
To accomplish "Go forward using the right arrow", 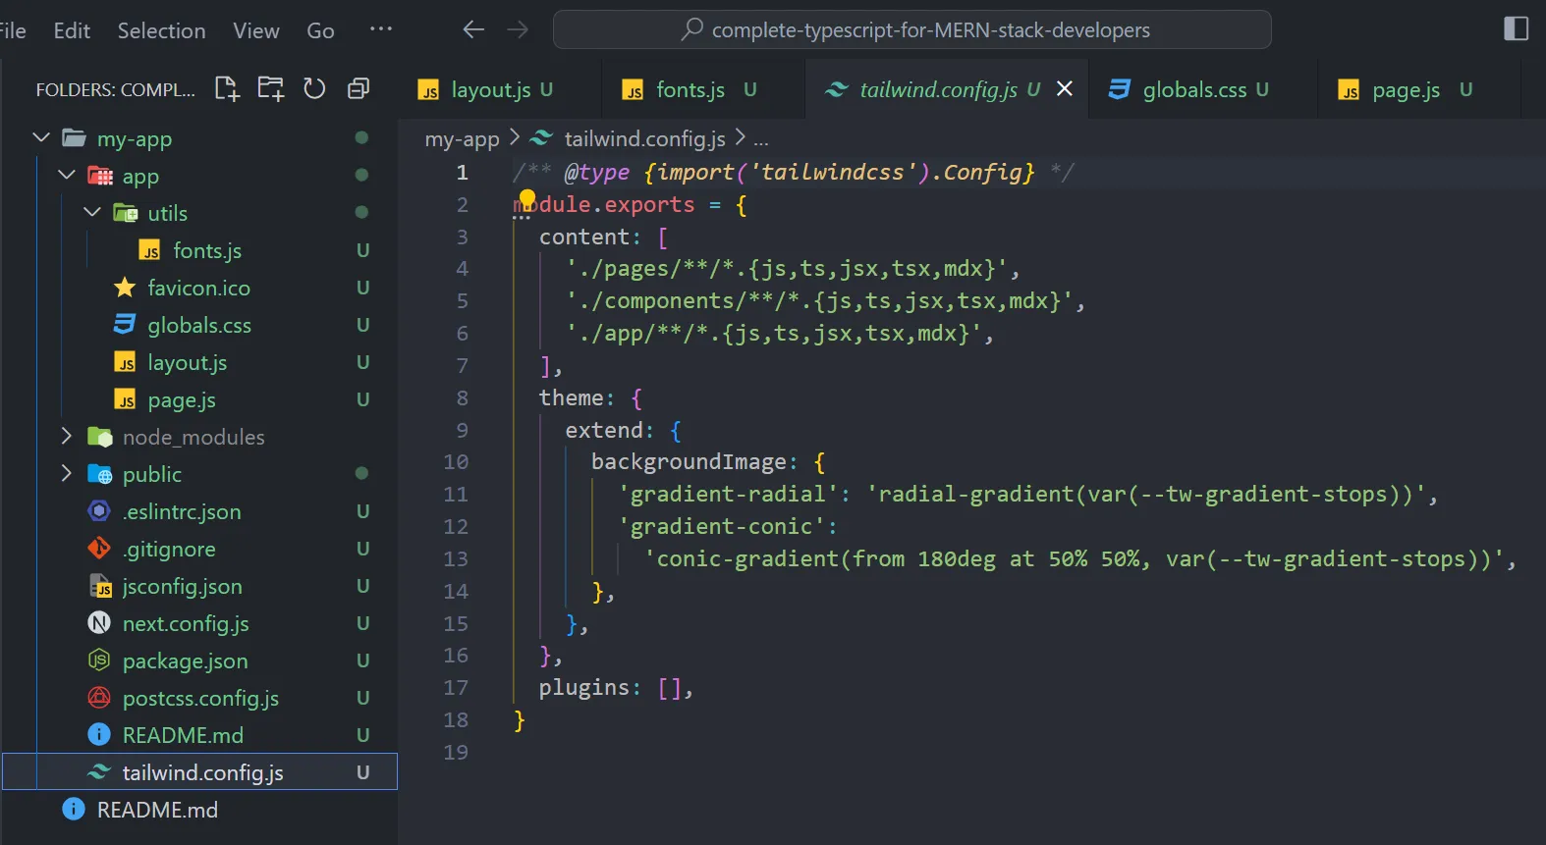I will (x=518, y=30).
